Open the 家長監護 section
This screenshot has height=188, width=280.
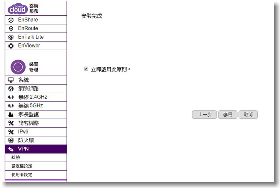point(36,114)
